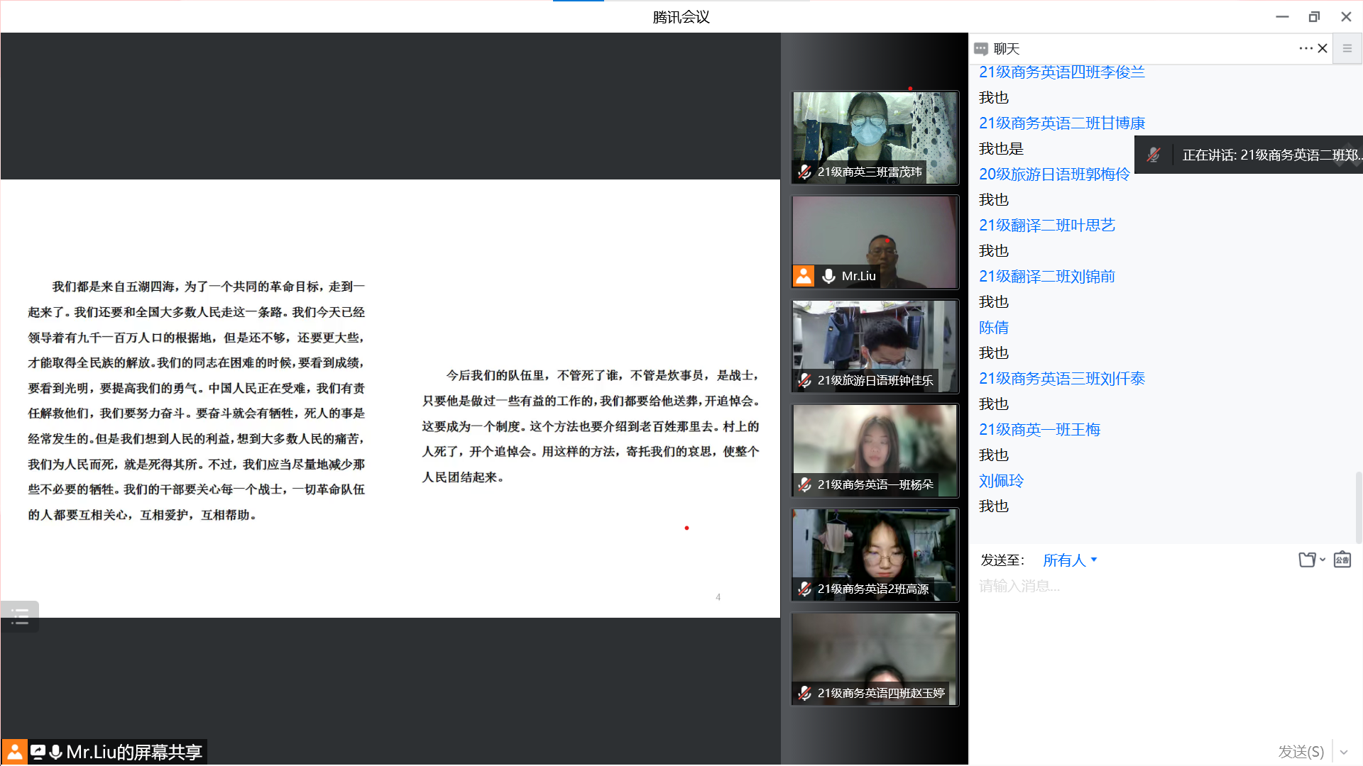Toggle Mr.Liu's microphone icon on video
The image size is (1363, 766).
point(828,276)
